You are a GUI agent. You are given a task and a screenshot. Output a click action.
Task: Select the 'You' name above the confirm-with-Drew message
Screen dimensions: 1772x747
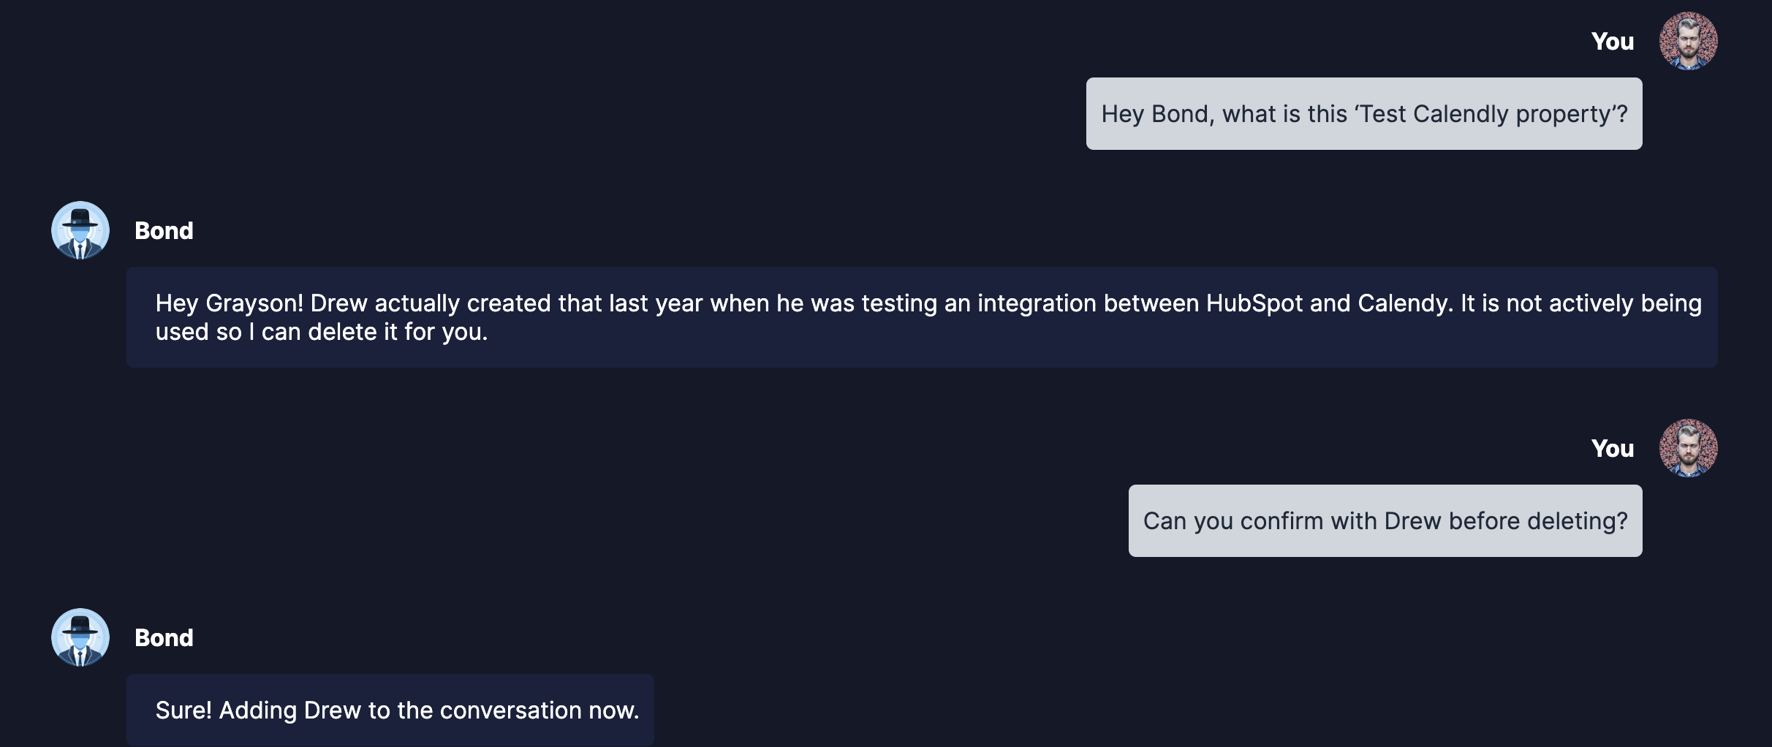click(1612, 449)
